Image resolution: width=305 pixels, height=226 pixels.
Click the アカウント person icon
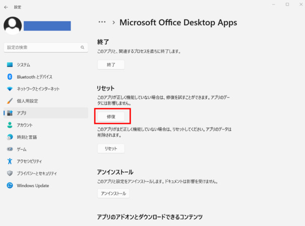(x=10, y=125)
